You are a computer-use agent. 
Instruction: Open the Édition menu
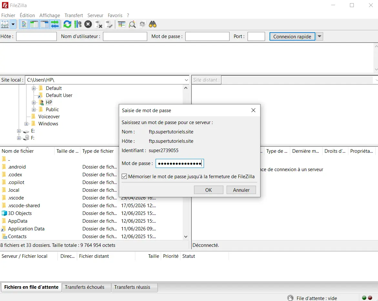coord(27,15)
